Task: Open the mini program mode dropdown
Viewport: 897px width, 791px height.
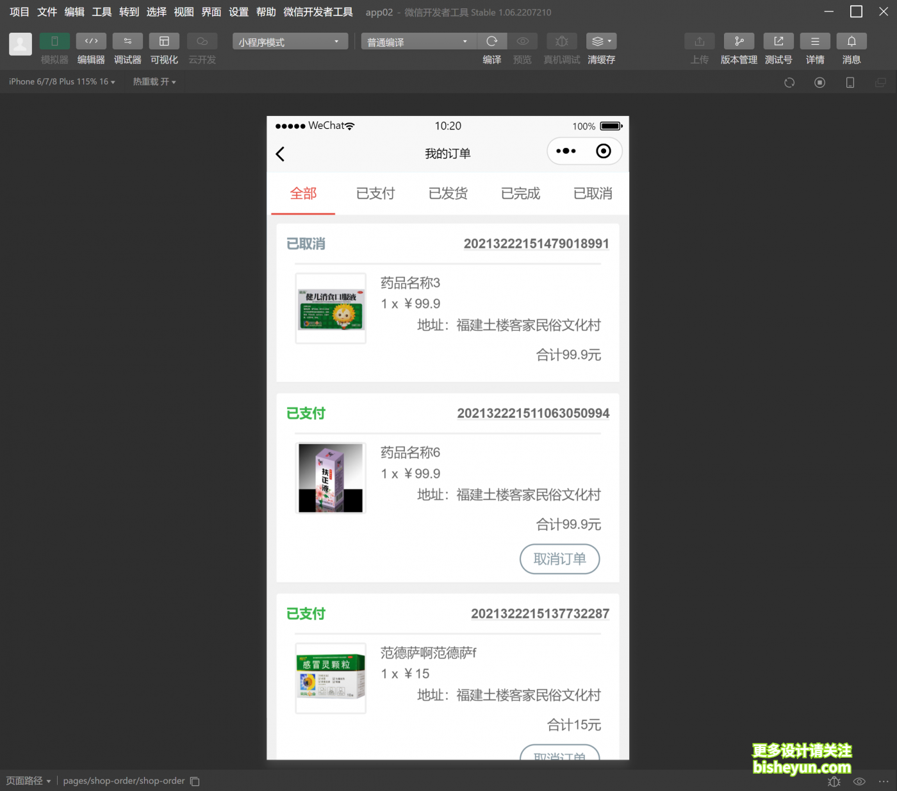Action: click(290, 42)
